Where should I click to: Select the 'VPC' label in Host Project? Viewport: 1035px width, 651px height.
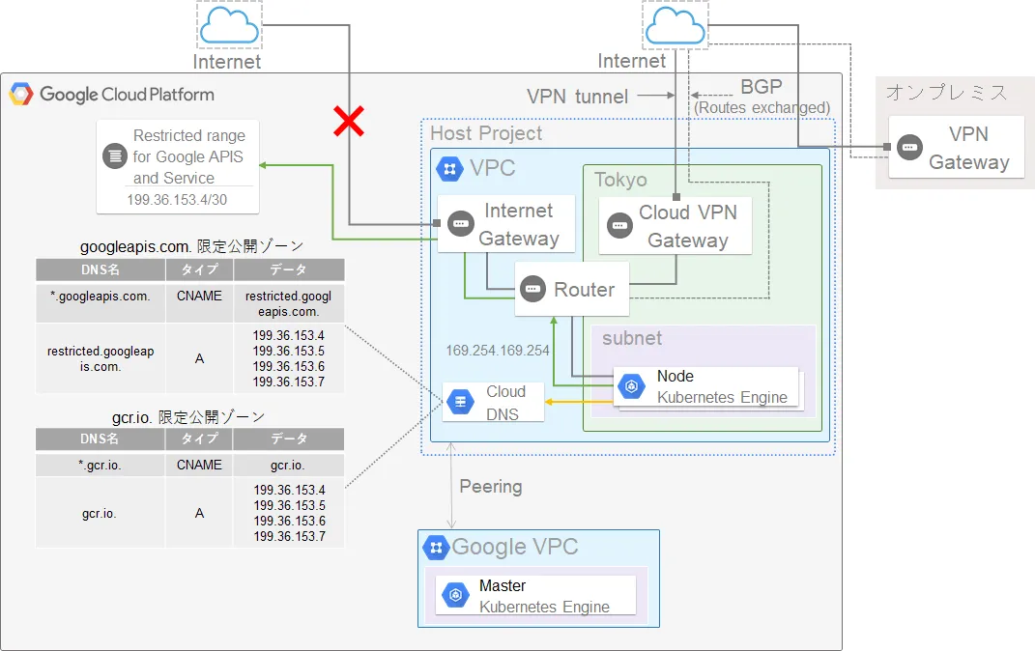493,168
